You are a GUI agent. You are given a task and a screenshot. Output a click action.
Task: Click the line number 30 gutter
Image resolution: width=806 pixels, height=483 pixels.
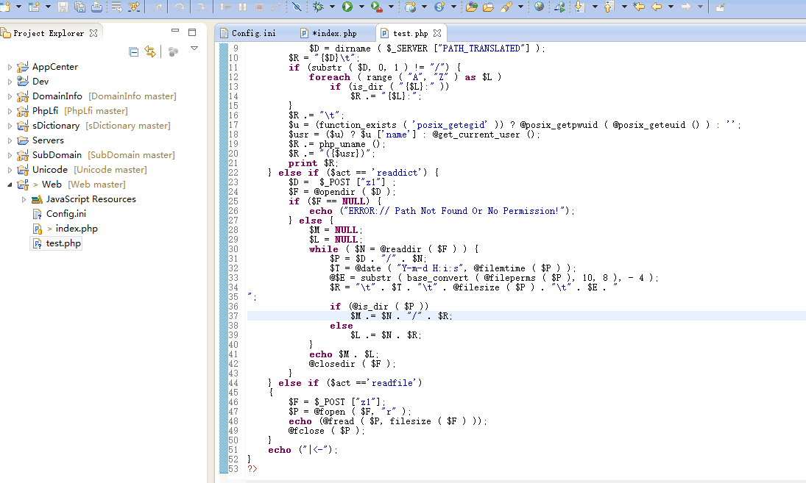click(233, 249)
